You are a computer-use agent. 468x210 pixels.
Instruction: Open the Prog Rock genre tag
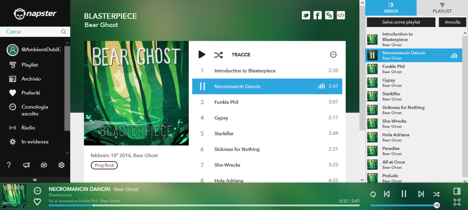[104, 165]
